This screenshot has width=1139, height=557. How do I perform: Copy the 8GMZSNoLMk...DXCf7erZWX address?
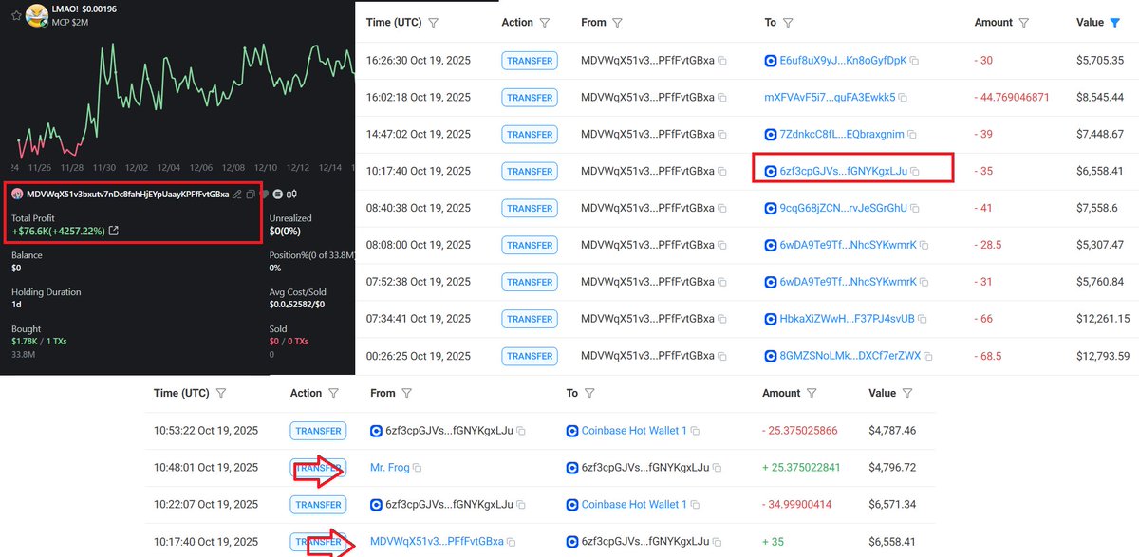coord(928,357)
